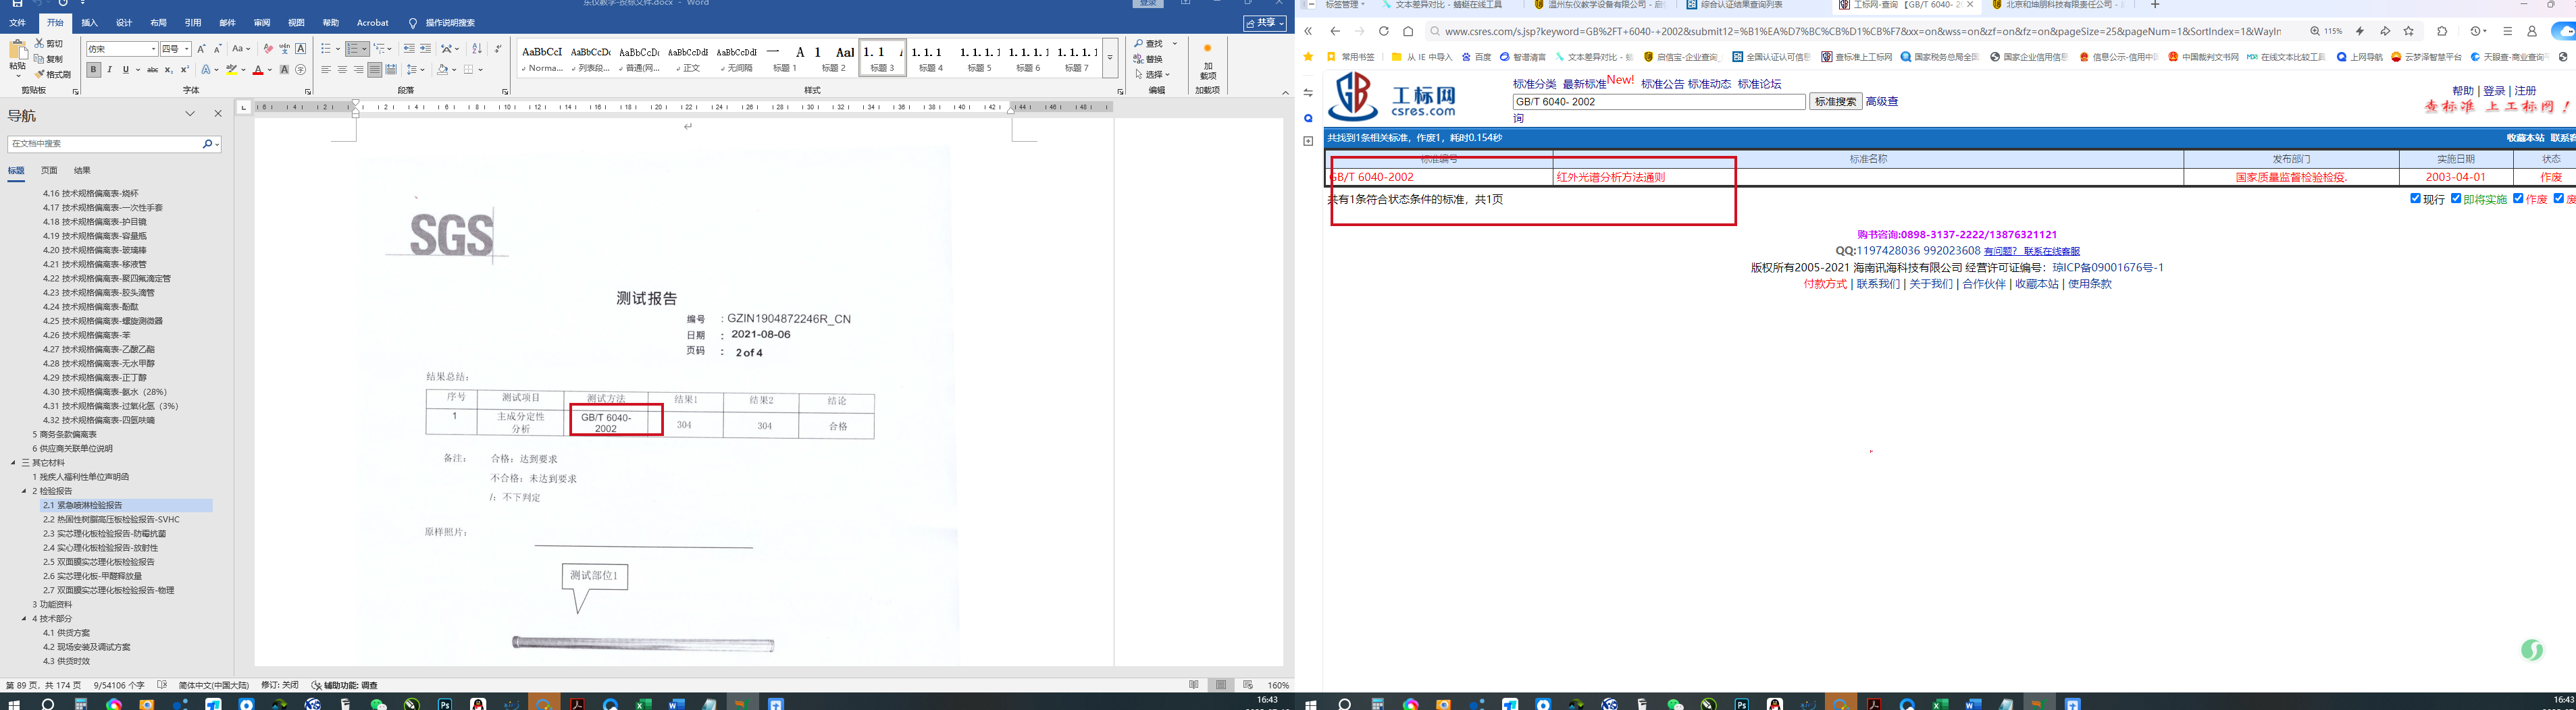Open the font name dropdown (仿宋)

click(153, 49)
